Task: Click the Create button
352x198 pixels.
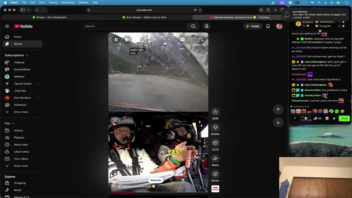Action: pos(252,26)
